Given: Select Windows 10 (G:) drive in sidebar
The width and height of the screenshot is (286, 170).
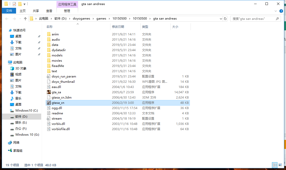Looking at the screenshot, I should point(25,134).
